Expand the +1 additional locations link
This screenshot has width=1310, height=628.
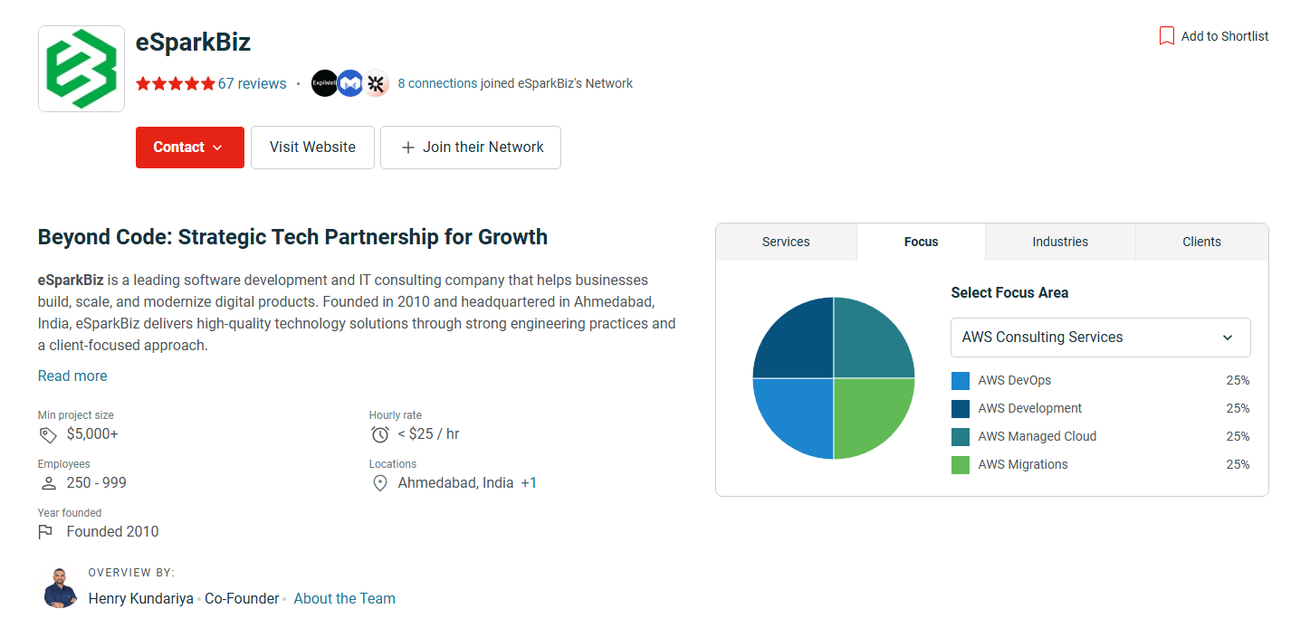(529, 483)
